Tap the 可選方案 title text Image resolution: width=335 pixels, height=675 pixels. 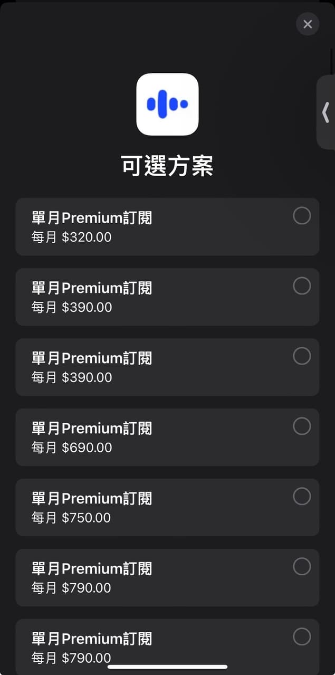point(167,165)
